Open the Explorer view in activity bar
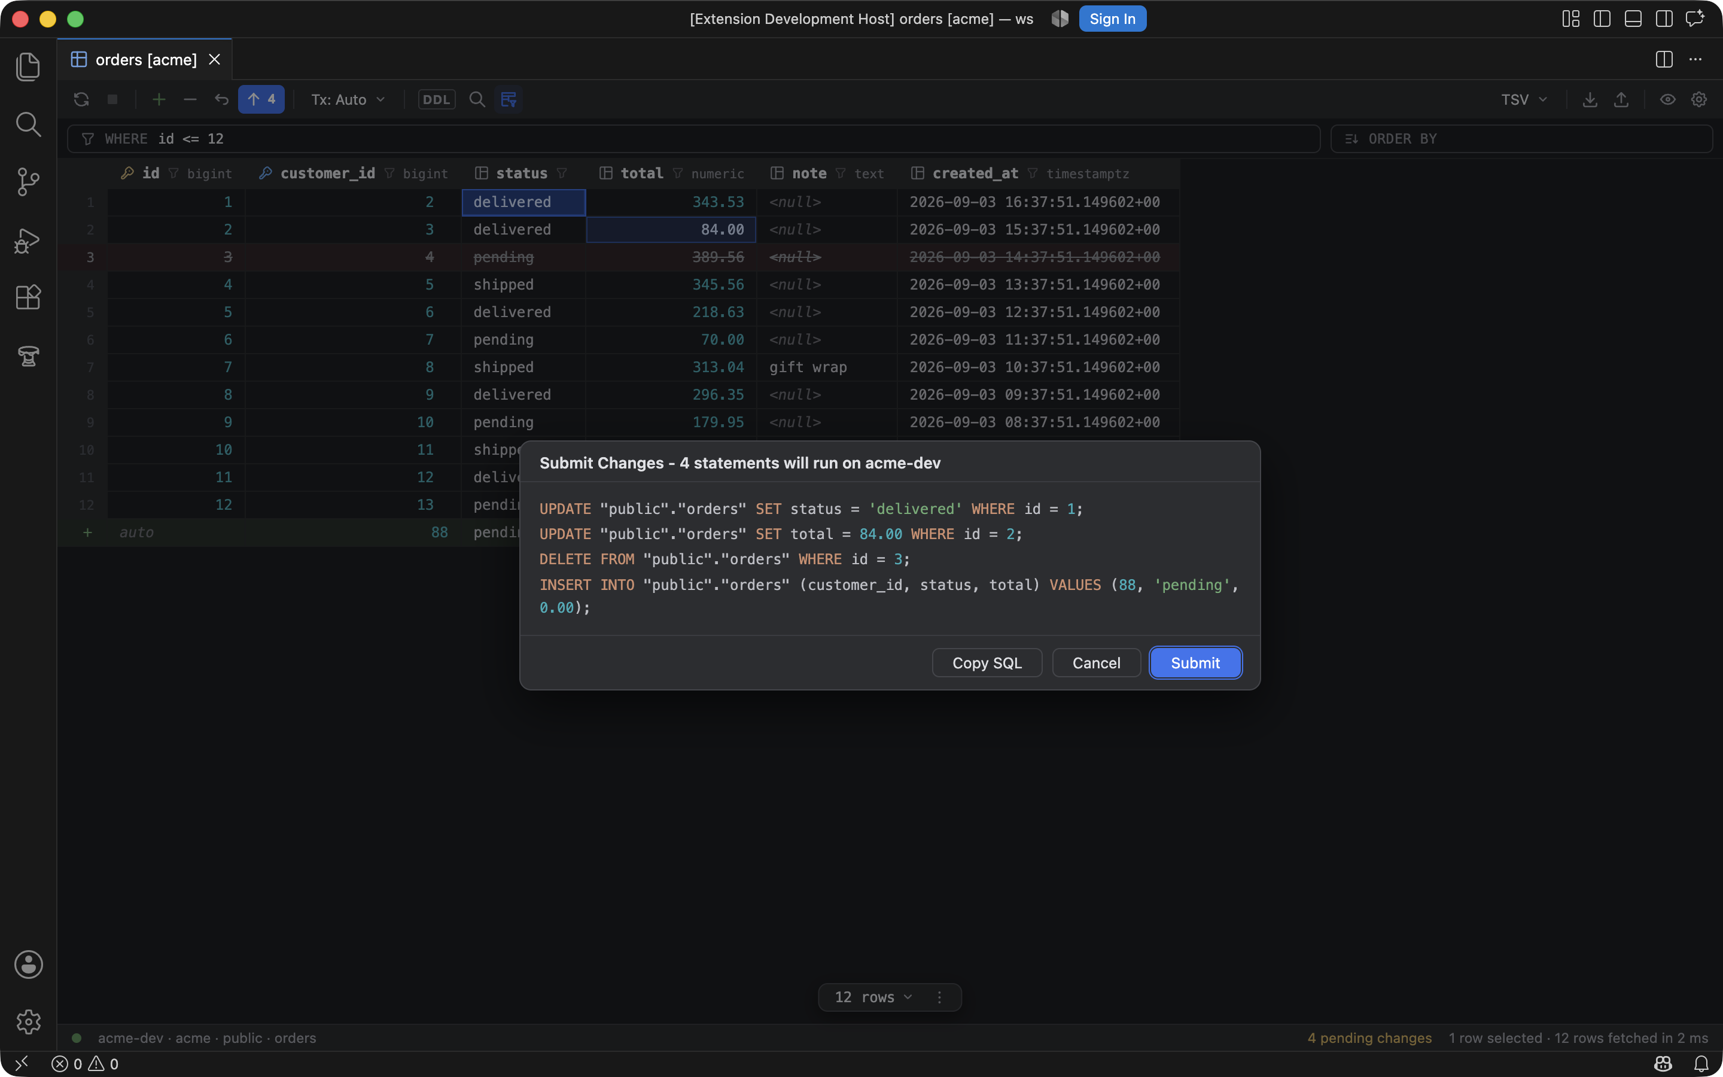This screenshot has height=1077, width=1723. point(28,66)
